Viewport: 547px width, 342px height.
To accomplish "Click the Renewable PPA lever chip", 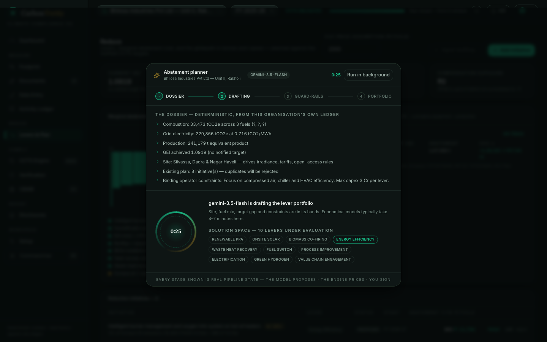I will click(227, 239).
